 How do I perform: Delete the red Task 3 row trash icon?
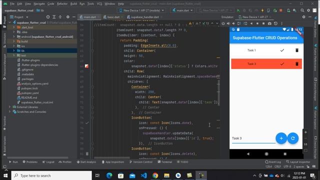(x=297, y=64)
